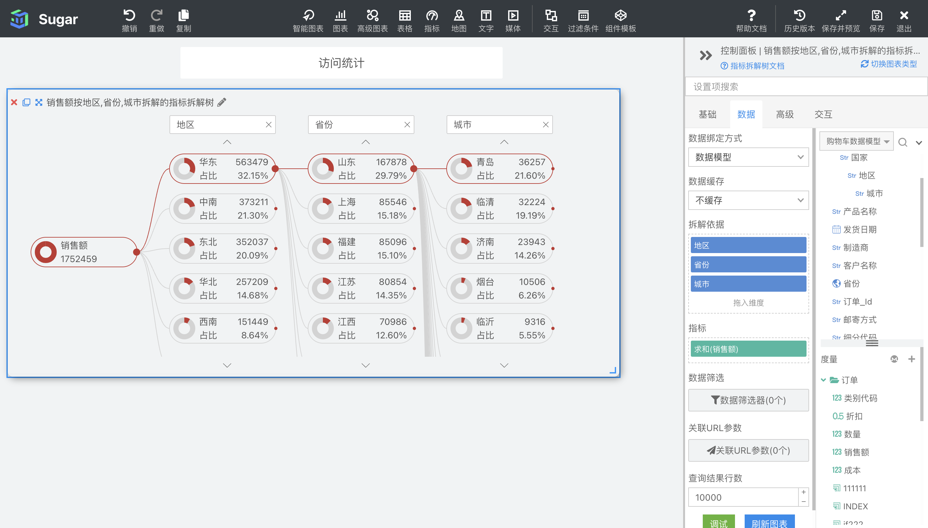Increase query rows with plus stepper

(804, 492)
